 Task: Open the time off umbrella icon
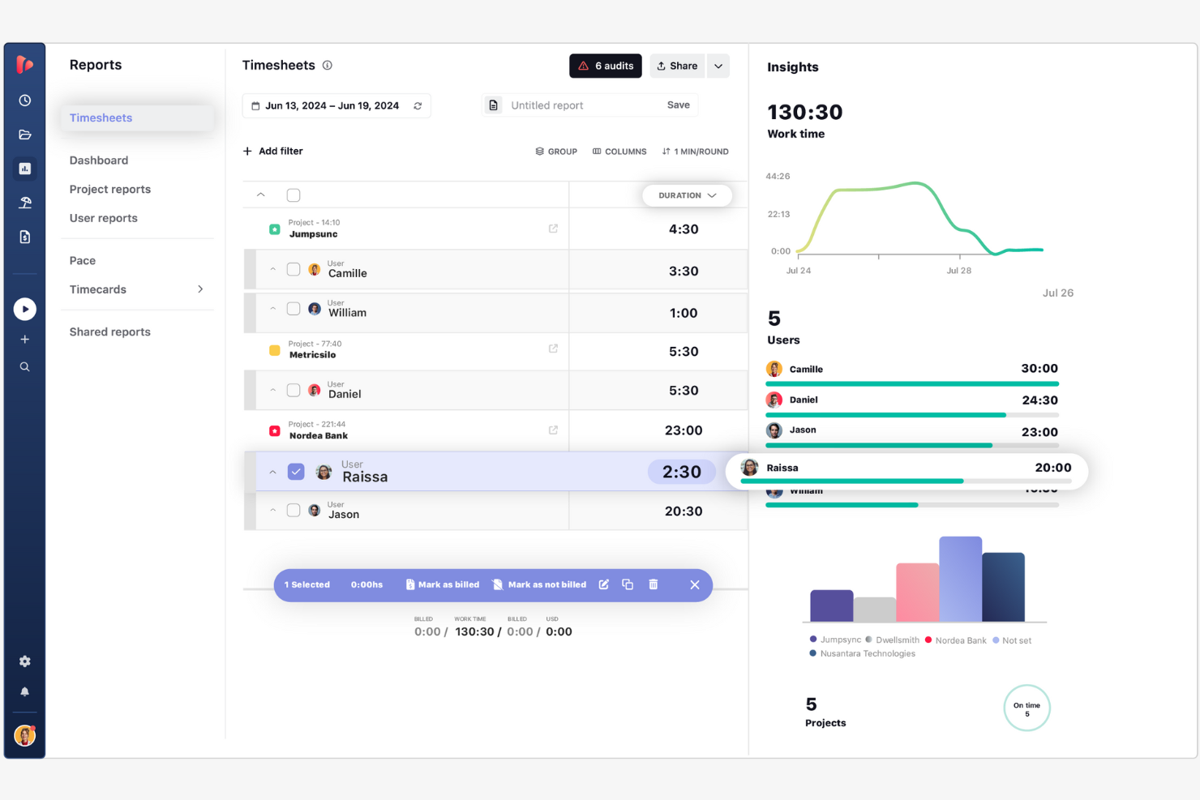point(25,203)
